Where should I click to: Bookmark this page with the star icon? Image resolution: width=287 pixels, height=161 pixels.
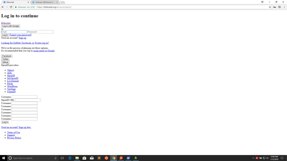click(x=270, y=7)
